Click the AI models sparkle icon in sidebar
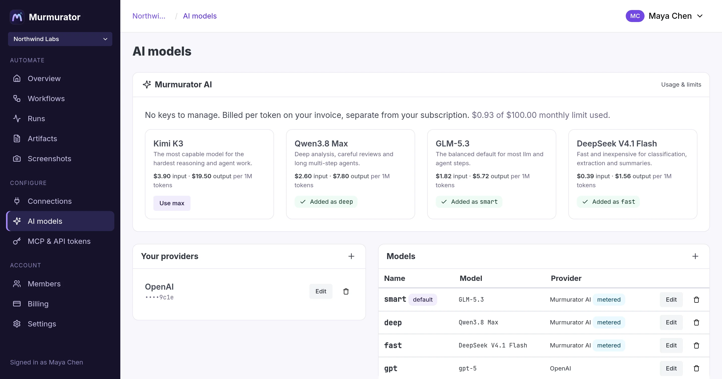The width and height of the screenshot is (722, 379). tap(17, 221)
